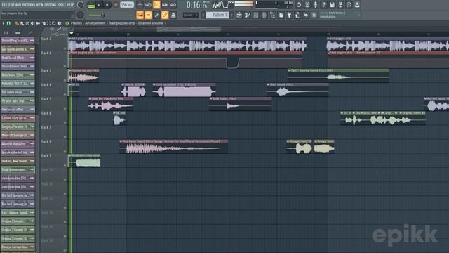Click the Stop playback button

pyautogui.click(x=107, y=5)
